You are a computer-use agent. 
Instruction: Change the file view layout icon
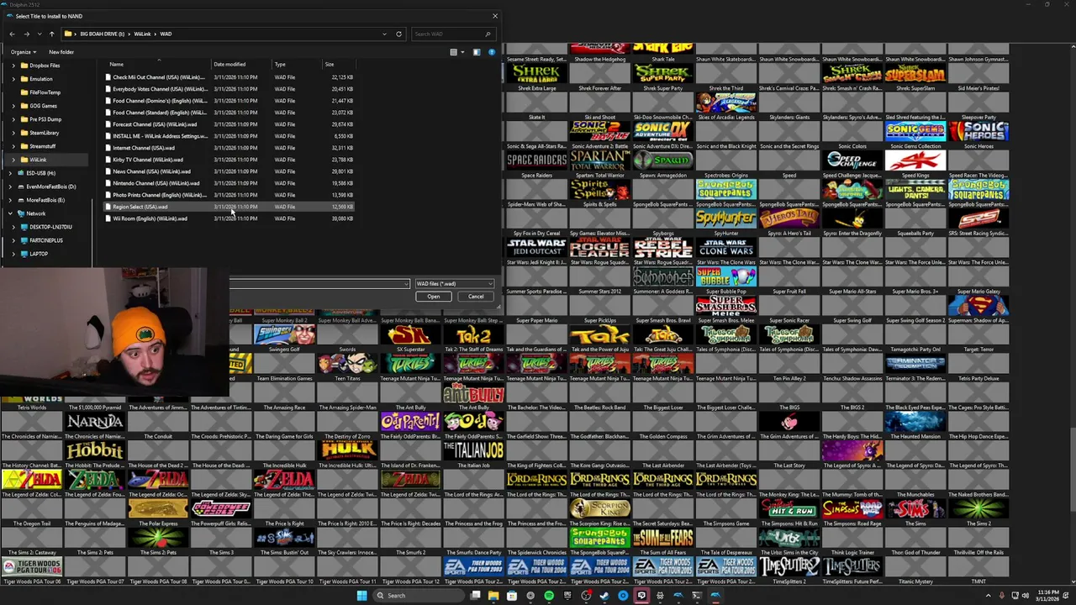pos(453,52)
